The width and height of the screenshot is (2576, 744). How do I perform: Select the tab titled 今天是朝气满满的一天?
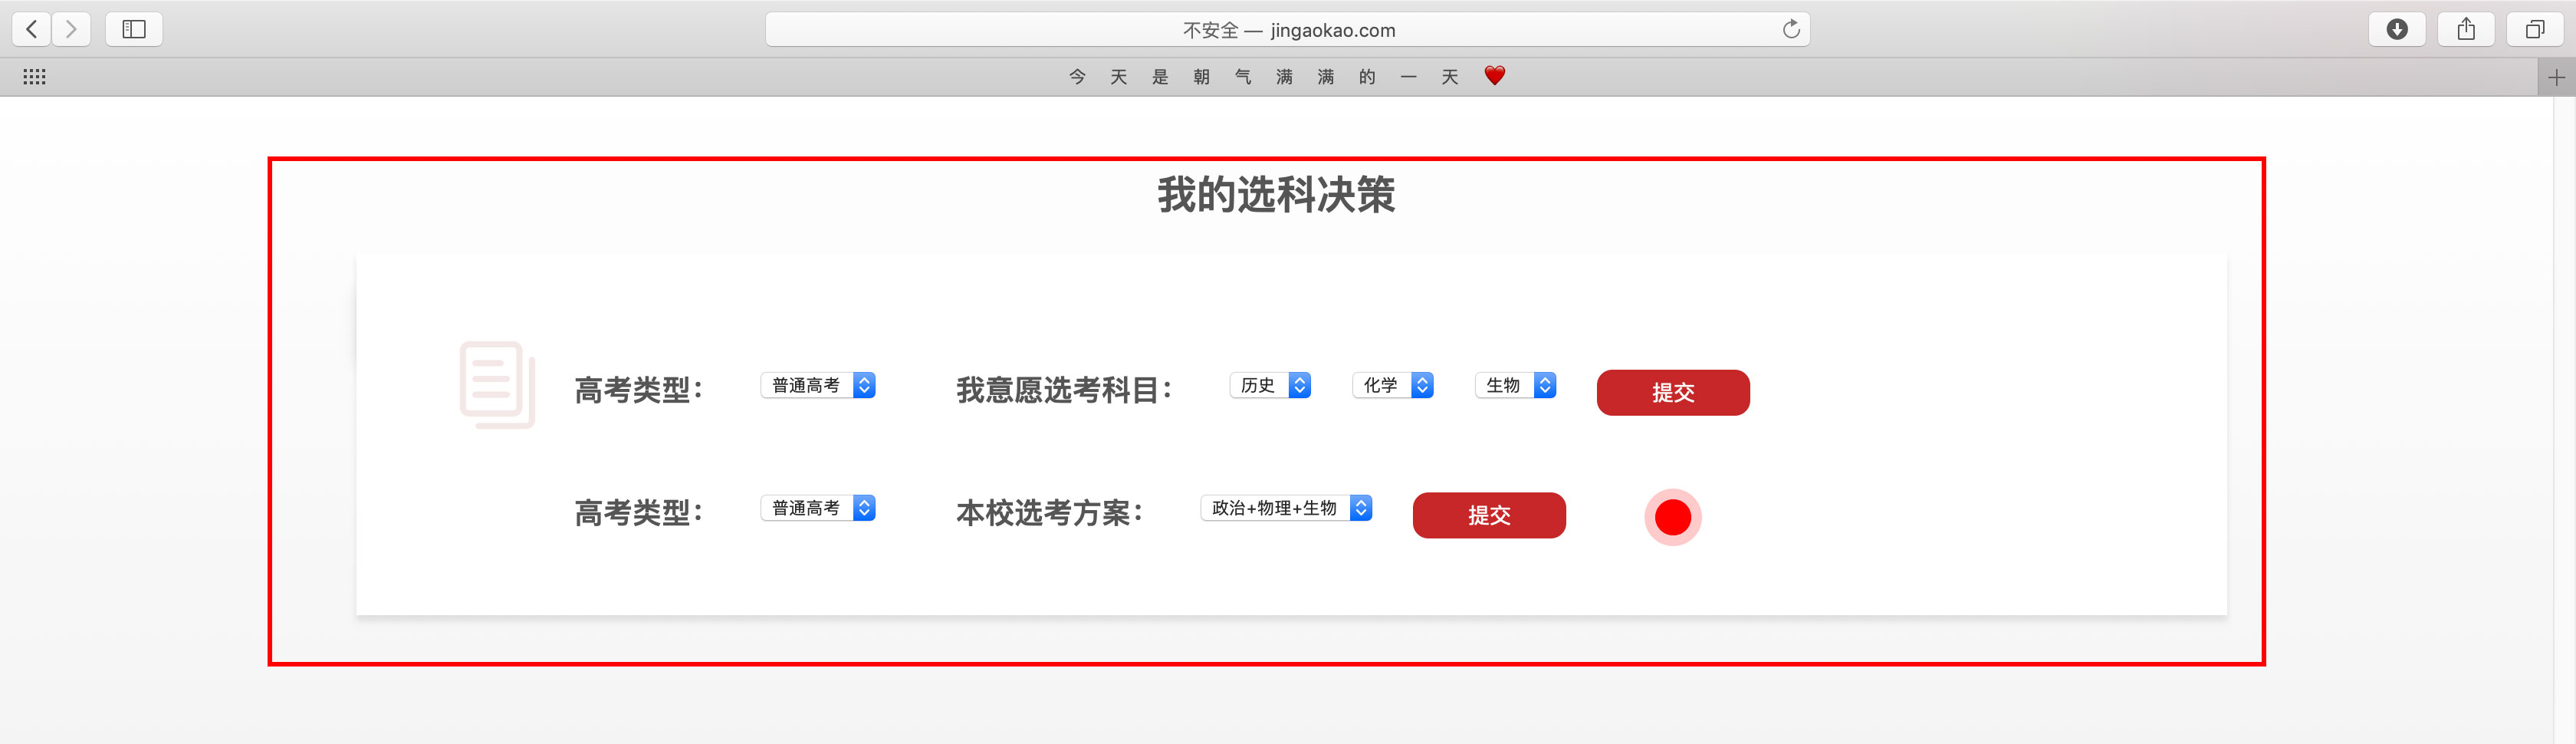1268,77
